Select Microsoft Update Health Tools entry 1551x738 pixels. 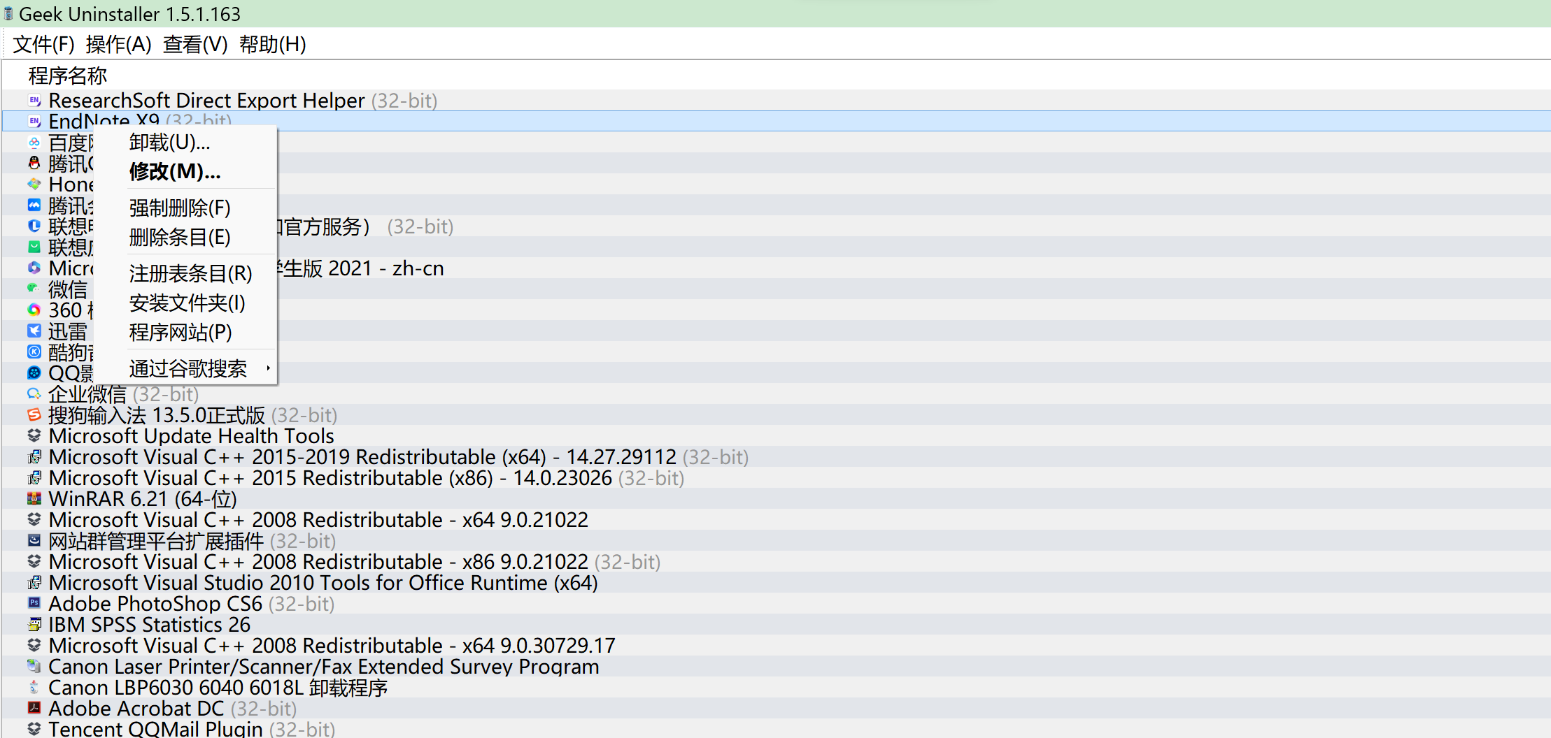(x=777, y=436)
